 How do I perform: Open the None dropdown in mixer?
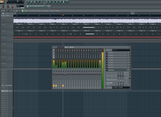pos(109,84)
